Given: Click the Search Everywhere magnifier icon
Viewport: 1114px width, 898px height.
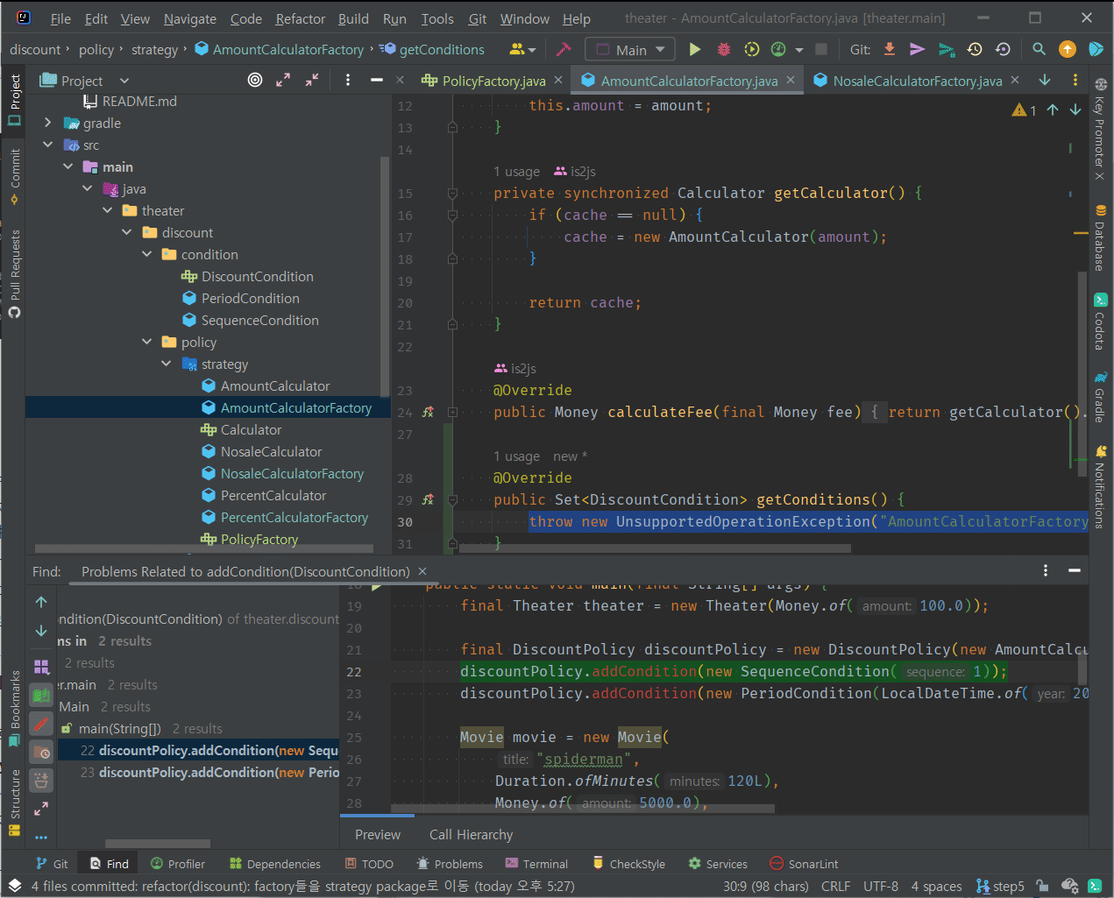Looking at the screenshot, I should pos(1039,50).
